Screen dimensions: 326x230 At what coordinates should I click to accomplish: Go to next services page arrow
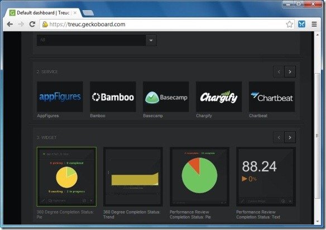click(x=290, y=72)
